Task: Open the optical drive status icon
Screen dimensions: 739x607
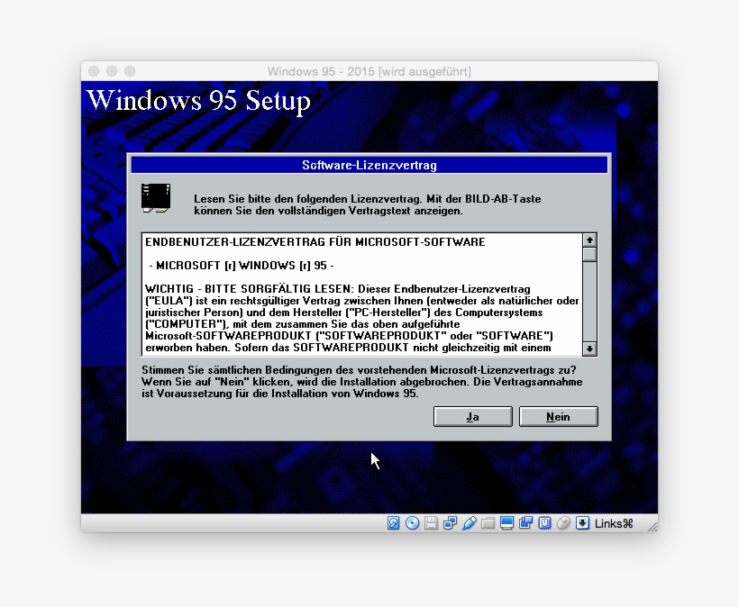Action: point(413,522)
